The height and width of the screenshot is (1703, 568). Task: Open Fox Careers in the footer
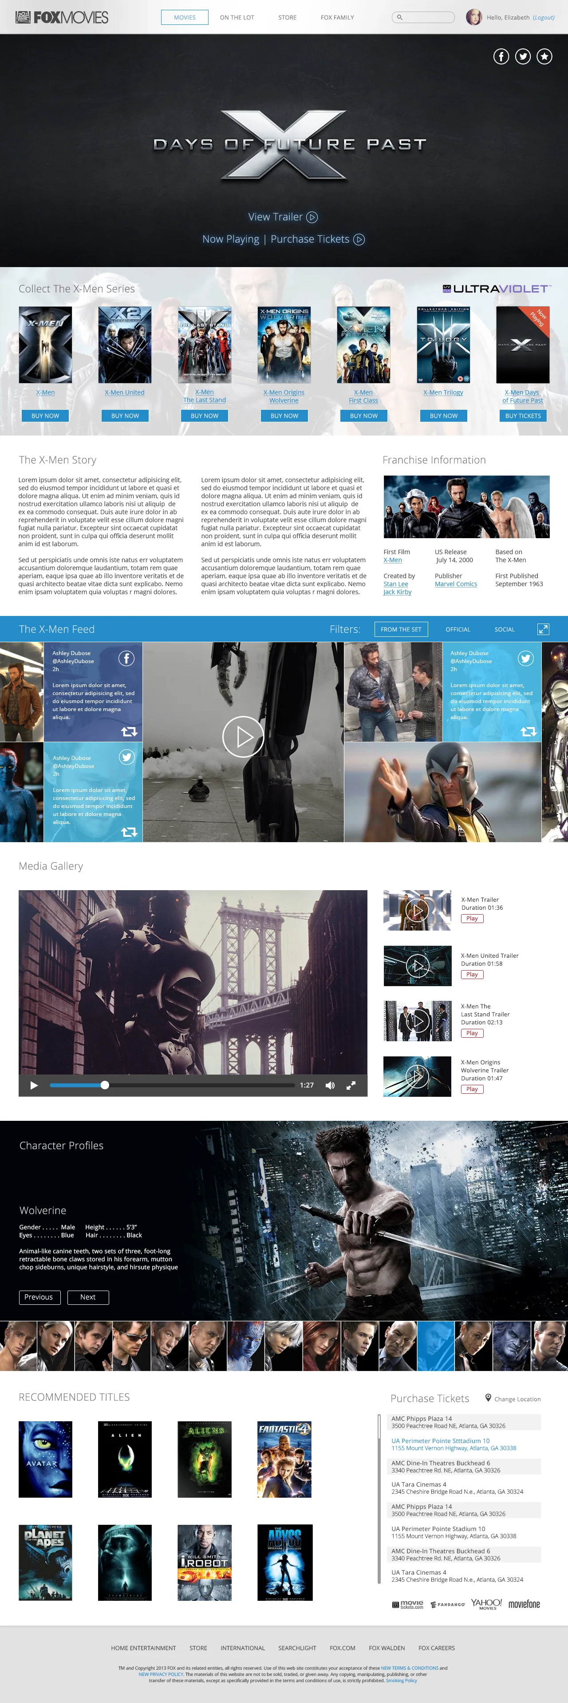click(437, 1648)
